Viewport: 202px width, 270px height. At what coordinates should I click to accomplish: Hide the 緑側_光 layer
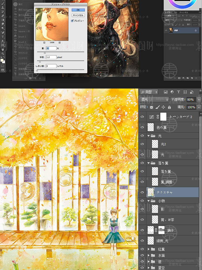point(142,241)
